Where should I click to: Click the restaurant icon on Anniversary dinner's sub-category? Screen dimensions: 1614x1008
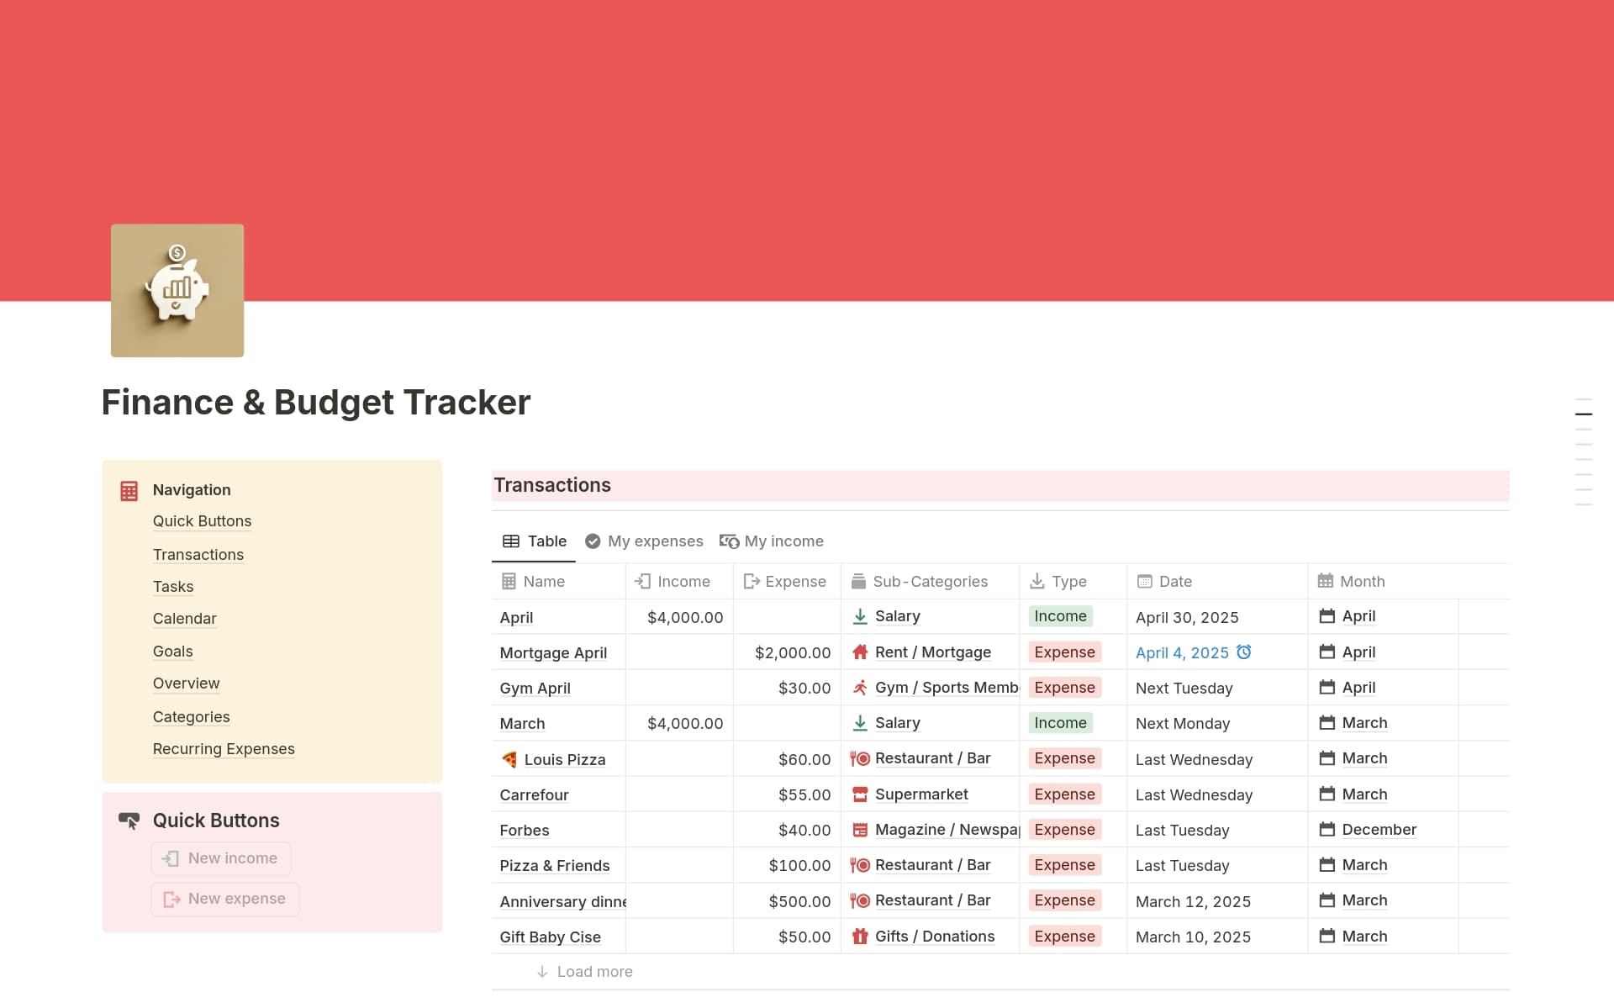pos(860,900)
